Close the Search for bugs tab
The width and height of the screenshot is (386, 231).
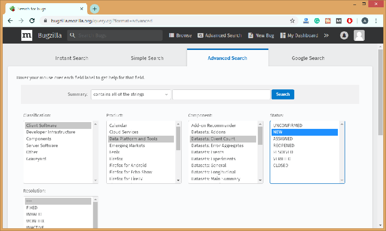tap(82, 9)
